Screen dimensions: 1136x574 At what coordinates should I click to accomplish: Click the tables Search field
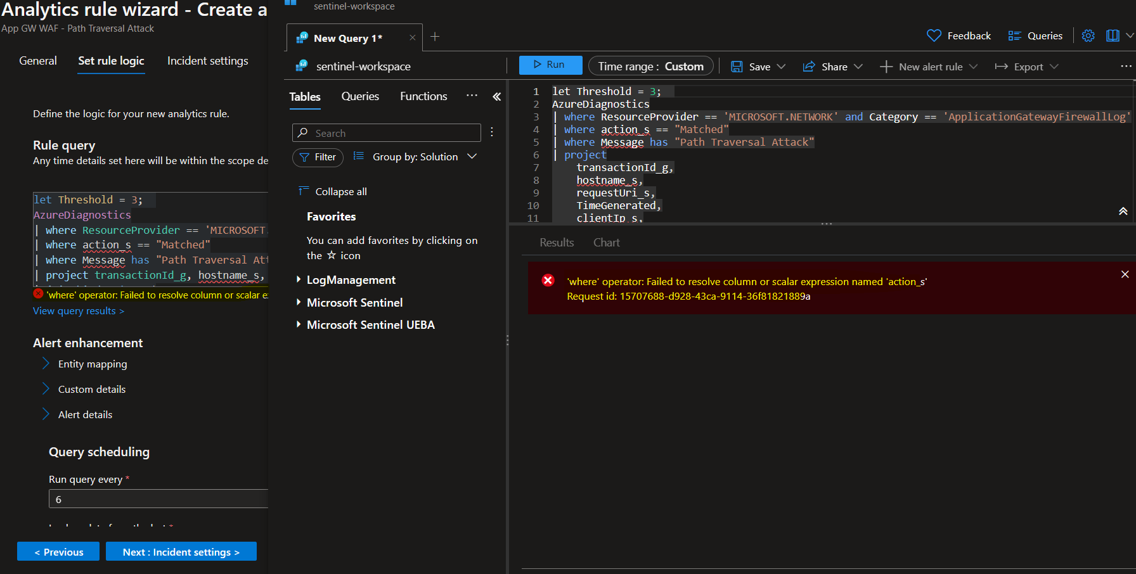tap(386, 133)
